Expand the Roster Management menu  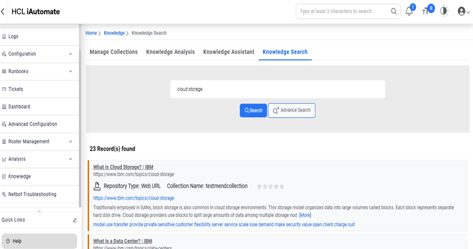(x=70, y=141)
